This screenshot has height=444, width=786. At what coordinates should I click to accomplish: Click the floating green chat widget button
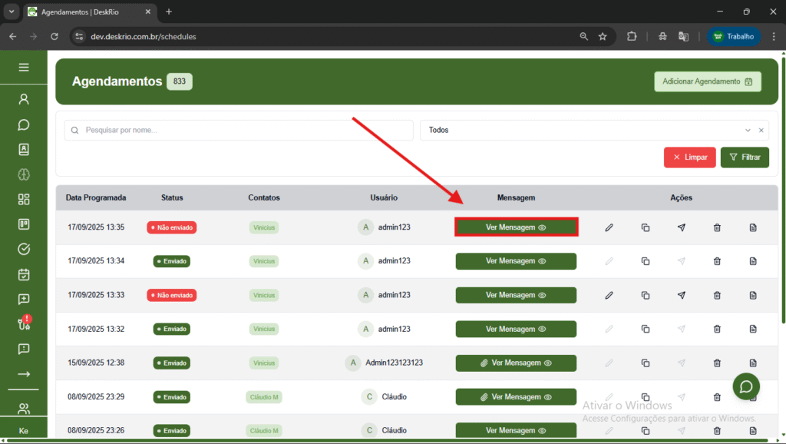(x=745, y=386)
